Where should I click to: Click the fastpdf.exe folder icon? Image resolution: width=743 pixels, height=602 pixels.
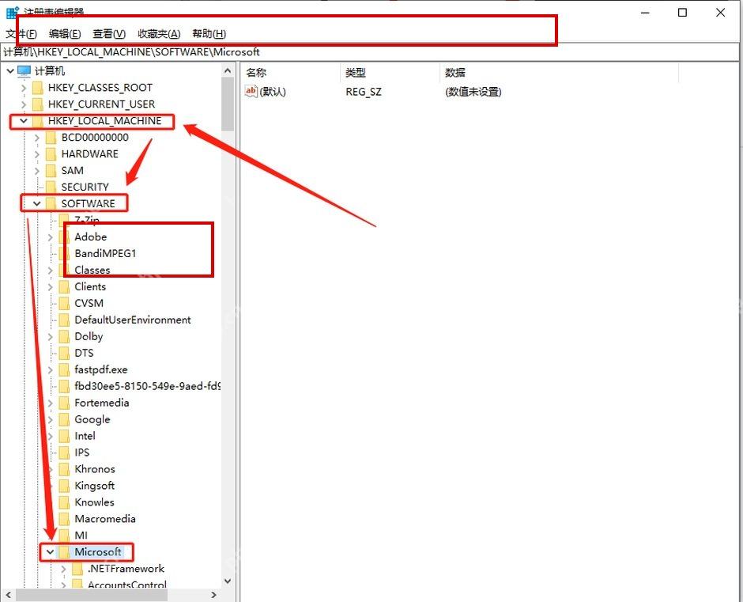pos(64,369)
